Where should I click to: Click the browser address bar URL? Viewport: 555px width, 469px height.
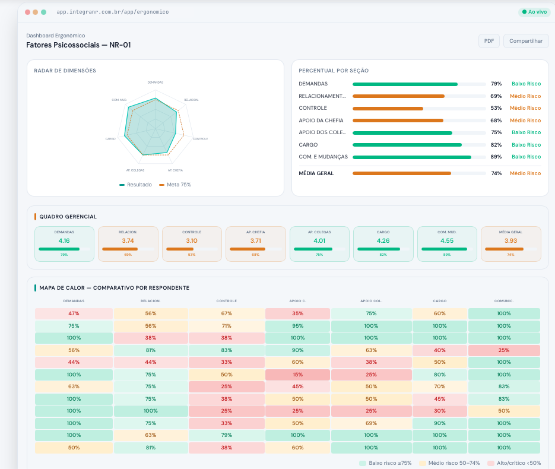113,12
